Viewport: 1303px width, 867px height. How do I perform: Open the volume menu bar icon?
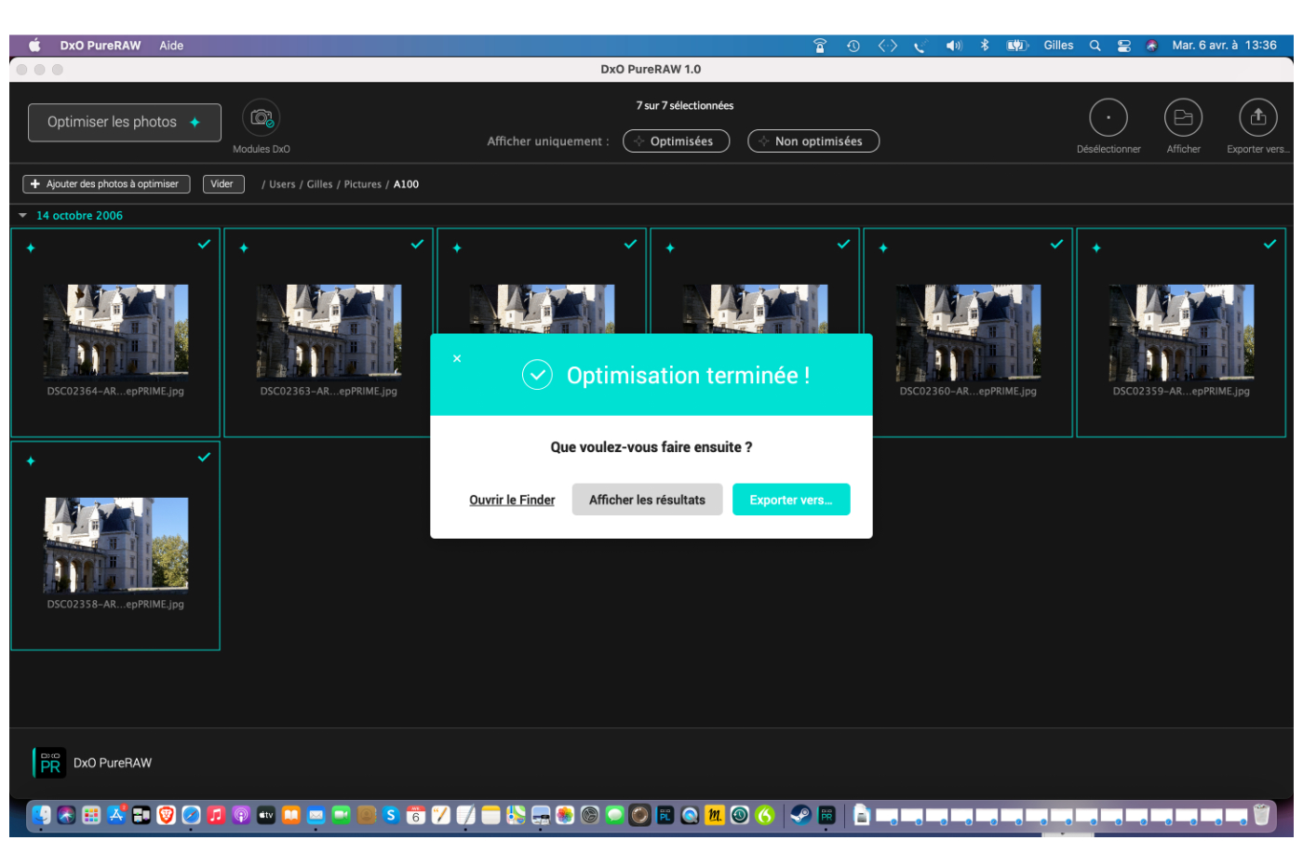click(954, 46)
